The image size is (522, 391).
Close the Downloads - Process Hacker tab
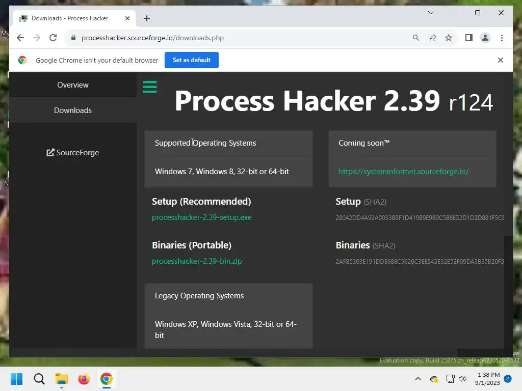[x=127, y=18]
